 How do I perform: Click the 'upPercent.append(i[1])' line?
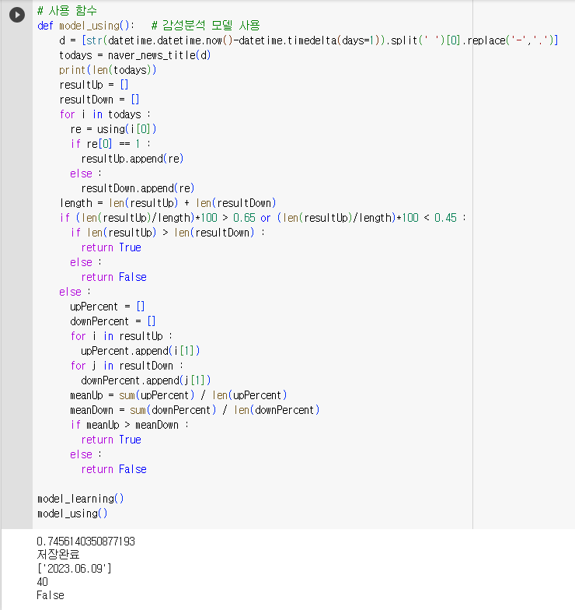140,351
